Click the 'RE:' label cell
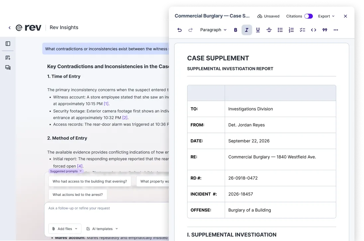The image size is (364, 241). (206, 159)
